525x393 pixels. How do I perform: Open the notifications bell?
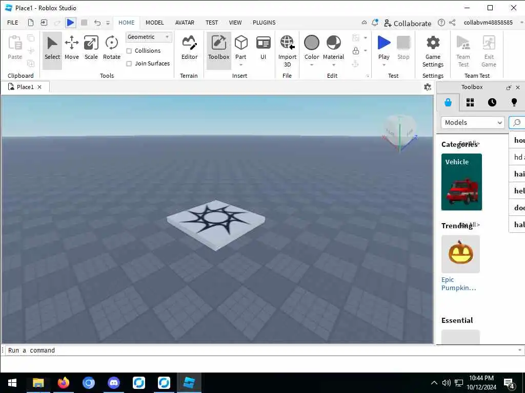[x=375, y=23]
